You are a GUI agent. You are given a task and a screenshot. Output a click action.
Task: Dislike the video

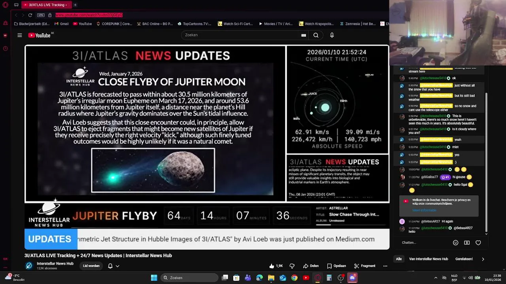point(292,266)
